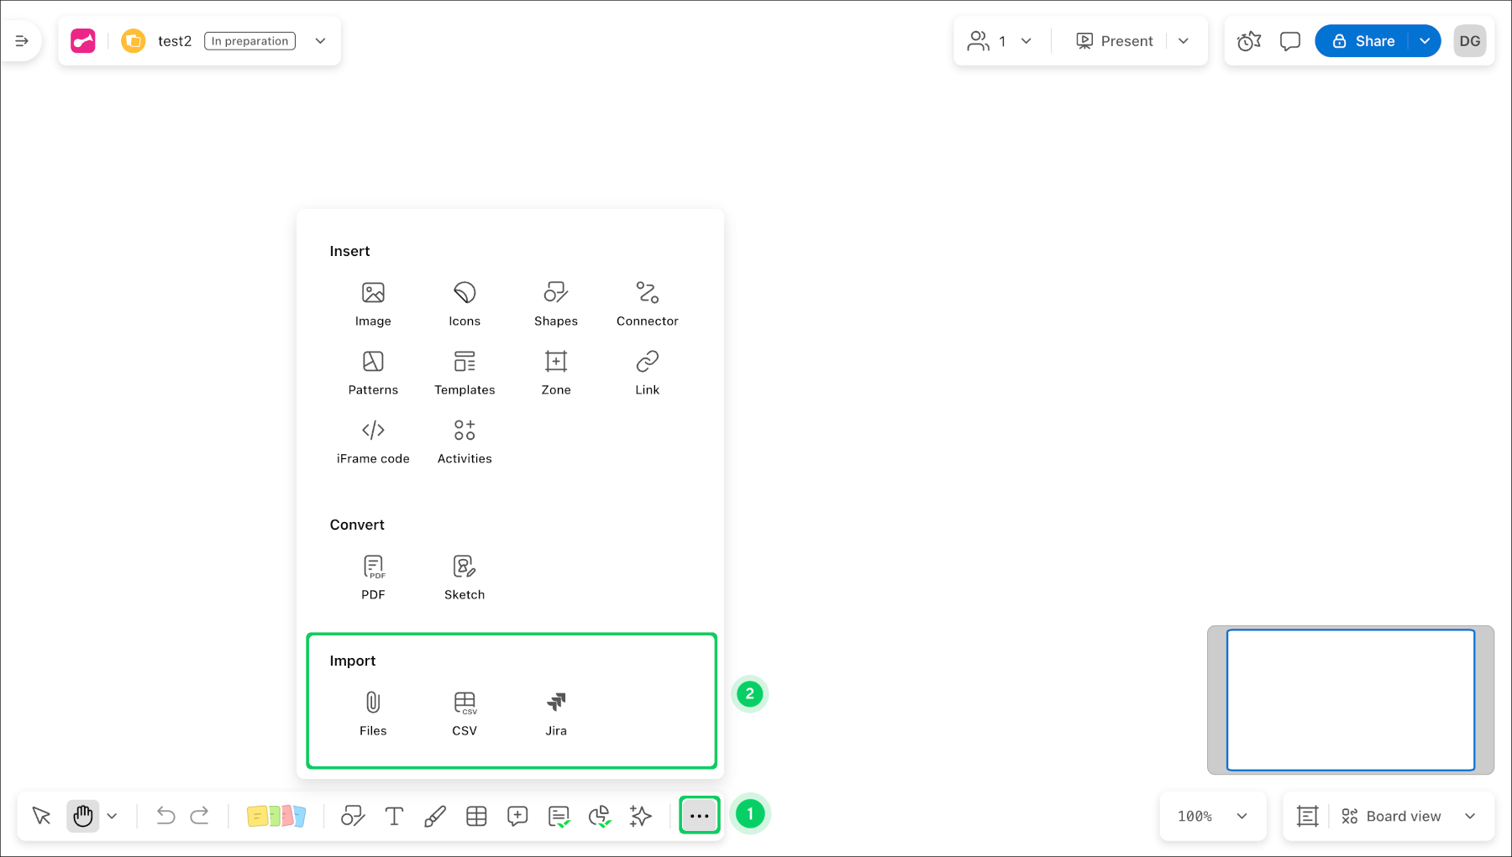
Task: Add a comment with the comment tool
Action: 517,815
